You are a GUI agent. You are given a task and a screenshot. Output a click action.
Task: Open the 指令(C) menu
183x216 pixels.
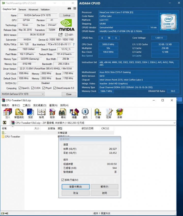click(x=16, y=105)
